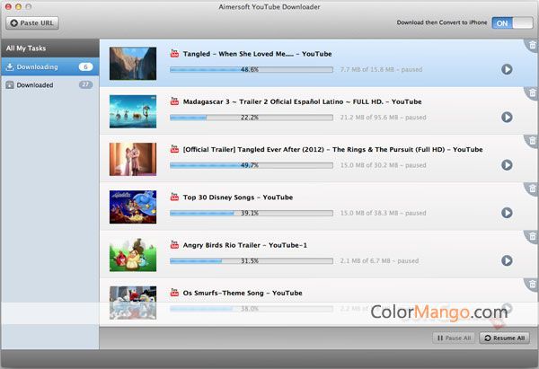Click status text '15.0 MB of 38.3 MB – paused'
This screenshot has width=539, height=369.
coord(384,213)
